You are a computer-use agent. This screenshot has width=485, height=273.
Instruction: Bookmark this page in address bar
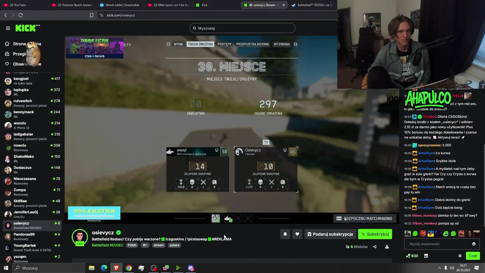(92, 15)
